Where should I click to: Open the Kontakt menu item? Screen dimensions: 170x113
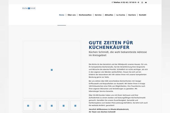click(x=143, y=15)
